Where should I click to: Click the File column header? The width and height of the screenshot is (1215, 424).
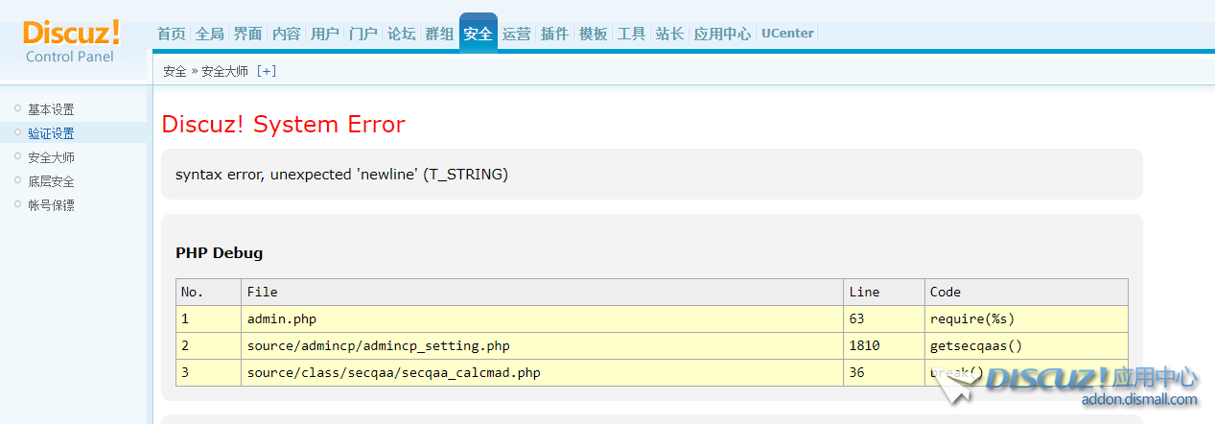click(x=542, y=292)
